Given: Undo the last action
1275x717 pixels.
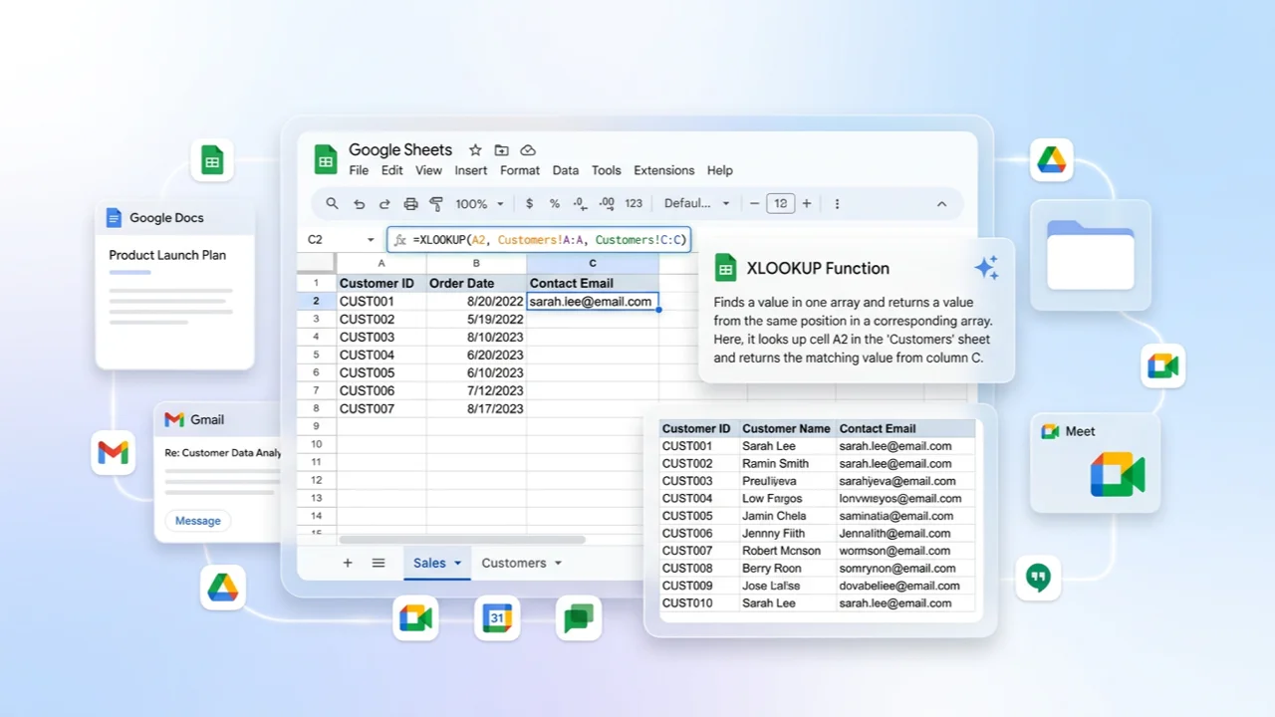Looking at the screenshot, I should pos(359,203).
